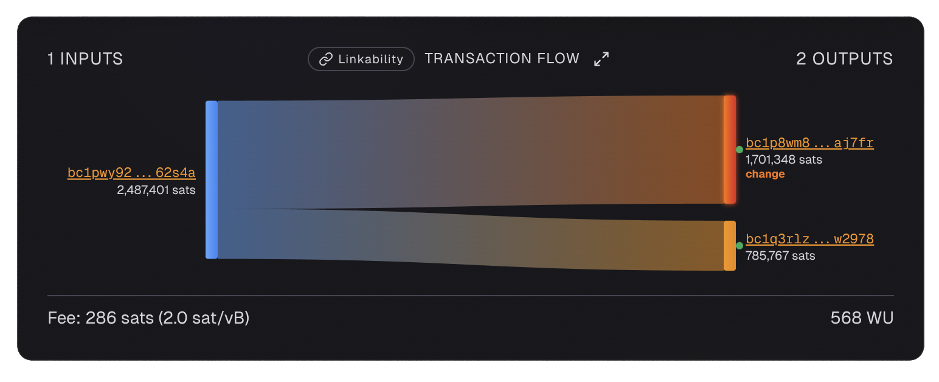
Task: Select the green dot next to bc1p8wm8...aj7fr
Action: pos(738,149)
